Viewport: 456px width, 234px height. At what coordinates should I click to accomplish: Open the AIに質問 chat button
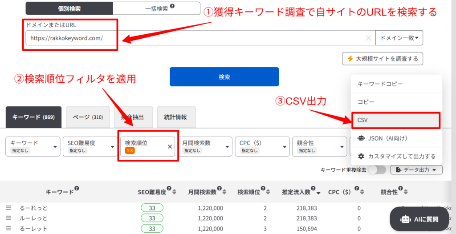tap(419, 219)
